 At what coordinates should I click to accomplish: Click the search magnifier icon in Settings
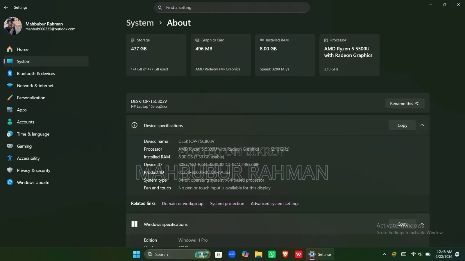pyautogui.click(x=160, y=8)
